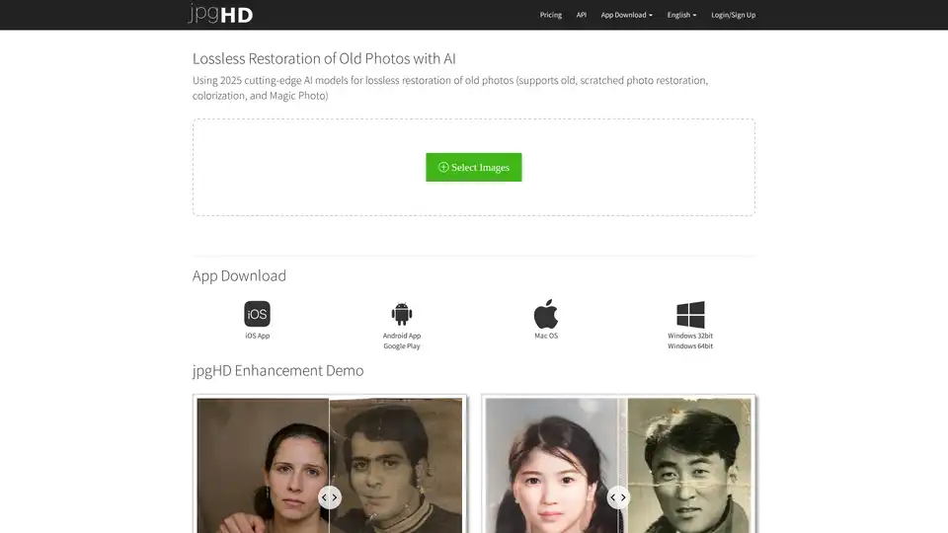Click Login/Sign Up
This screenshot has height=533, width=948.
click(x=733, y=15)
